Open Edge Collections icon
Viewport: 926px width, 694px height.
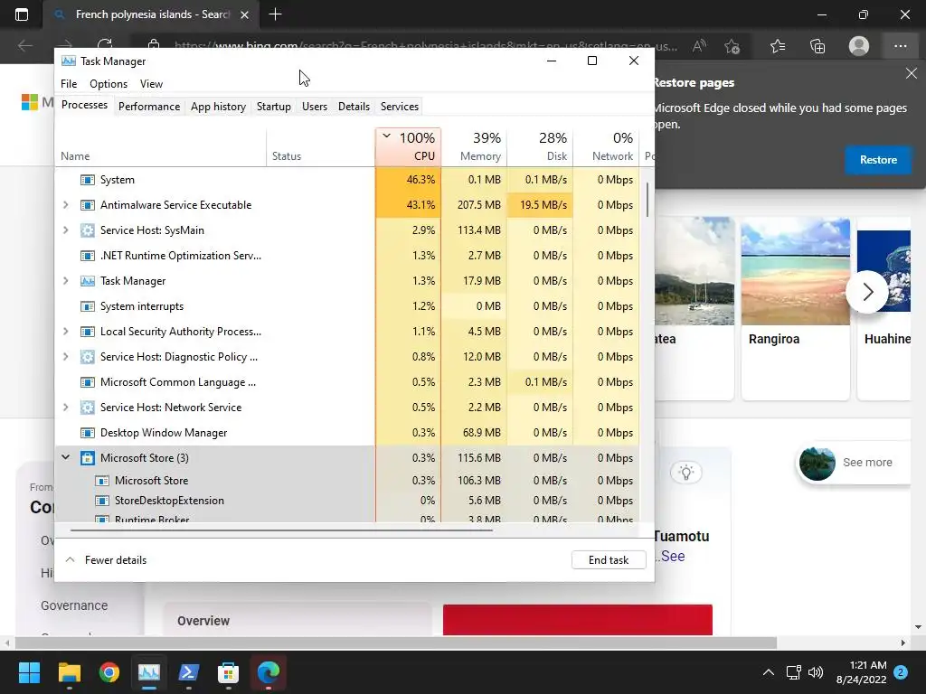point(817,46)
